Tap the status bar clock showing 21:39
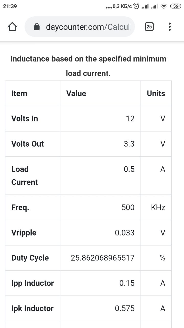 [x=10, y=6]
